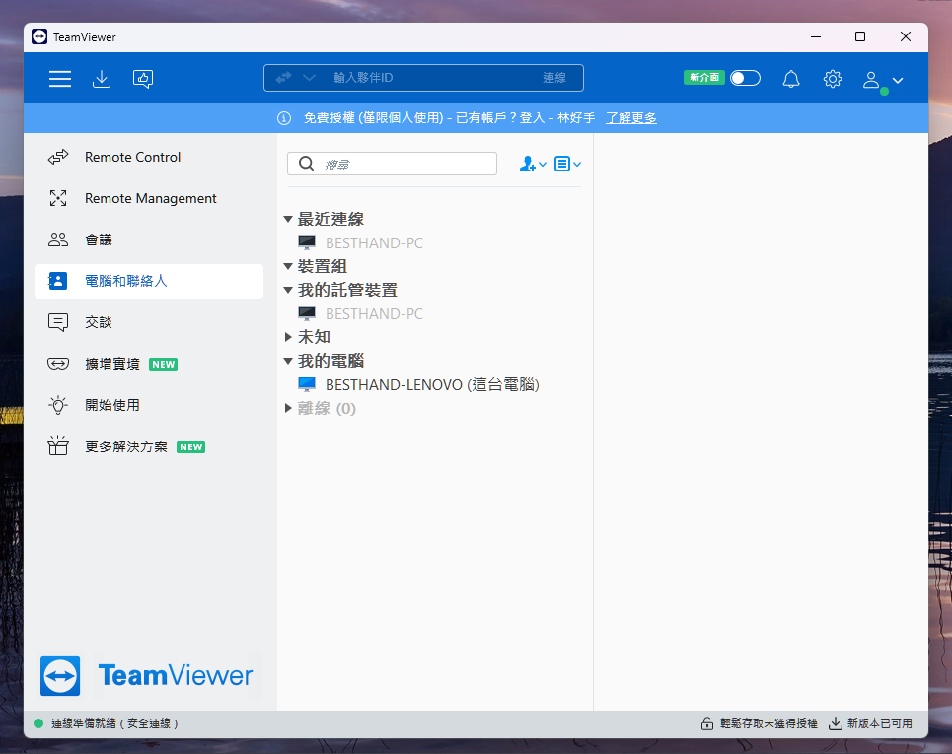Click the info icon in banner

pos(284,118)
